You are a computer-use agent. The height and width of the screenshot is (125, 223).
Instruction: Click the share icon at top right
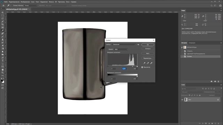220,6
